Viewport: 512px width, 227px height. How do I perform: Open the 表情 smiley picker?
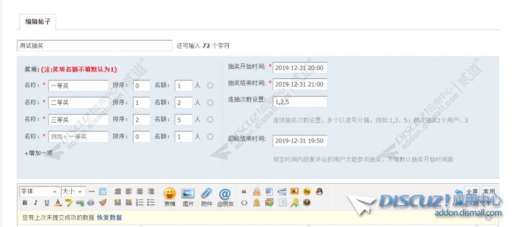click(x=170, y=197)
